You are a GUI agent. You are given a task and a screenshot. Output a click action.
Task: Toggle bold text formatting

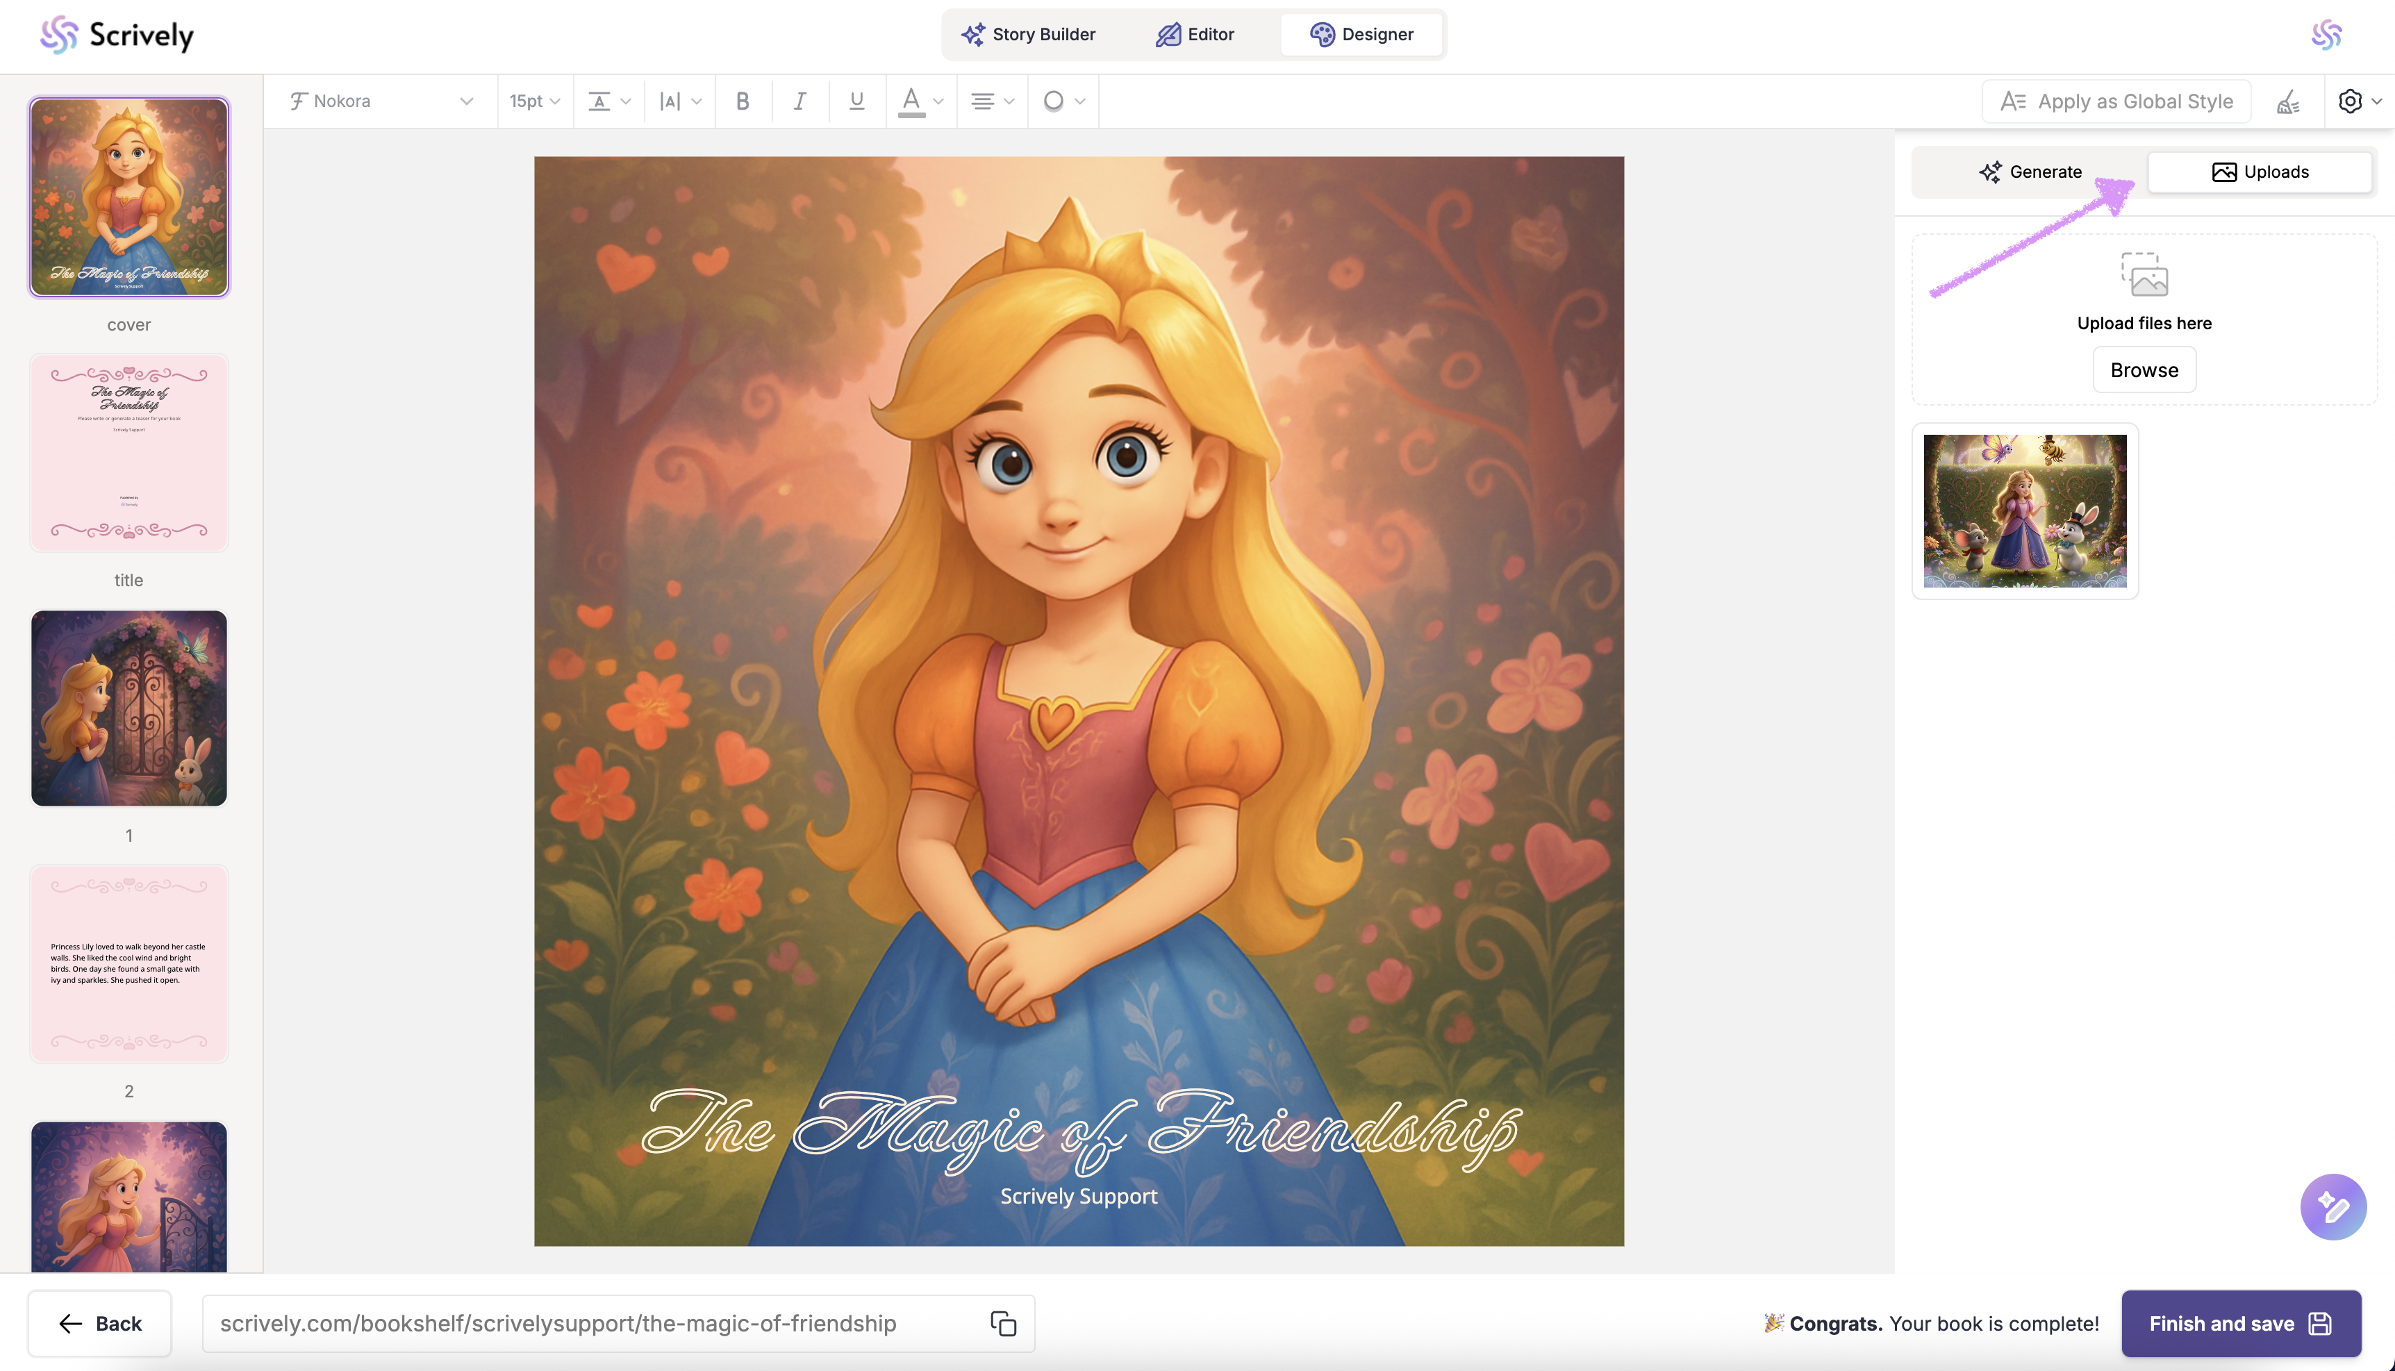tap(743, 101)
